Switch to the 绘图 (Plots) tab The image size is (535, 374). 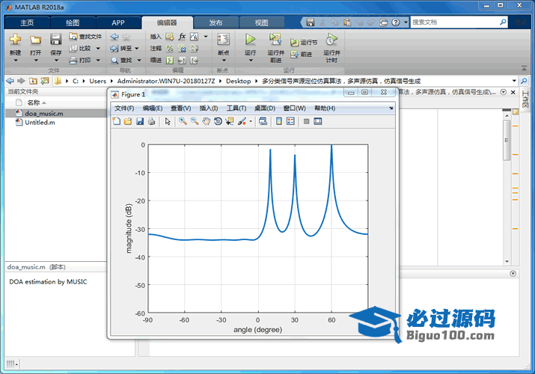[73, 22]
